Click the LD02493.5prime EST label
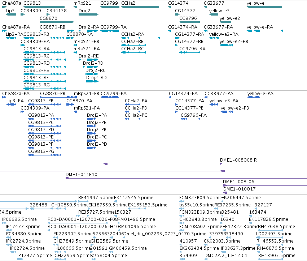This screenshot has height=261, width=307. click(x=274, y=234)
